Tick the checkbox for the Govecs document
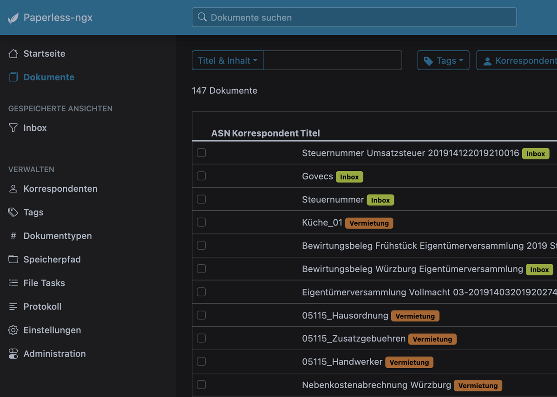Image resolution: width=557 pixels, height=397 pixels. (201, 176)
